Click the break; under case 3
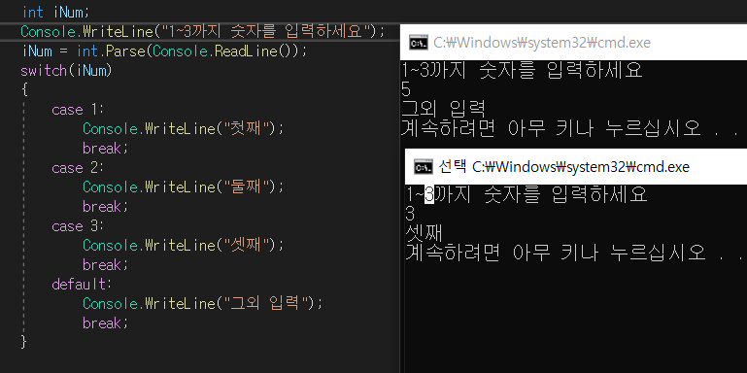747x373 pixels. pos(106,265)
